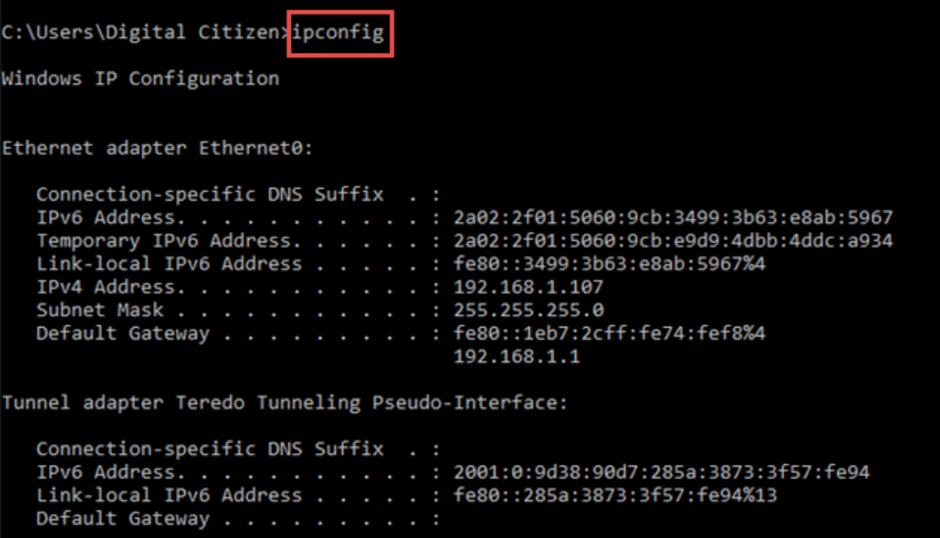Image resolution: width=940 pixels, height=538 pixels.
Task: Click the C:\Users\Digital Citizen prompt path
Action: (x=143, y=34)
